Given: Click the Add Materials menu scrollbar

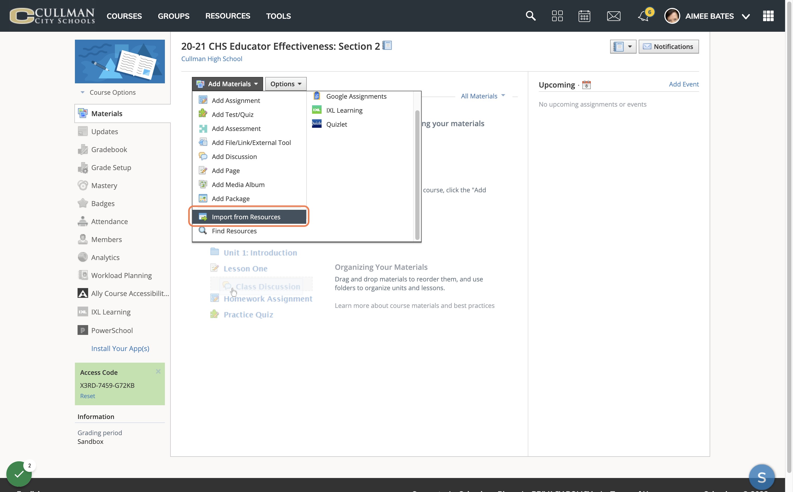Looking at the screenshot, I should click(417, 175).
